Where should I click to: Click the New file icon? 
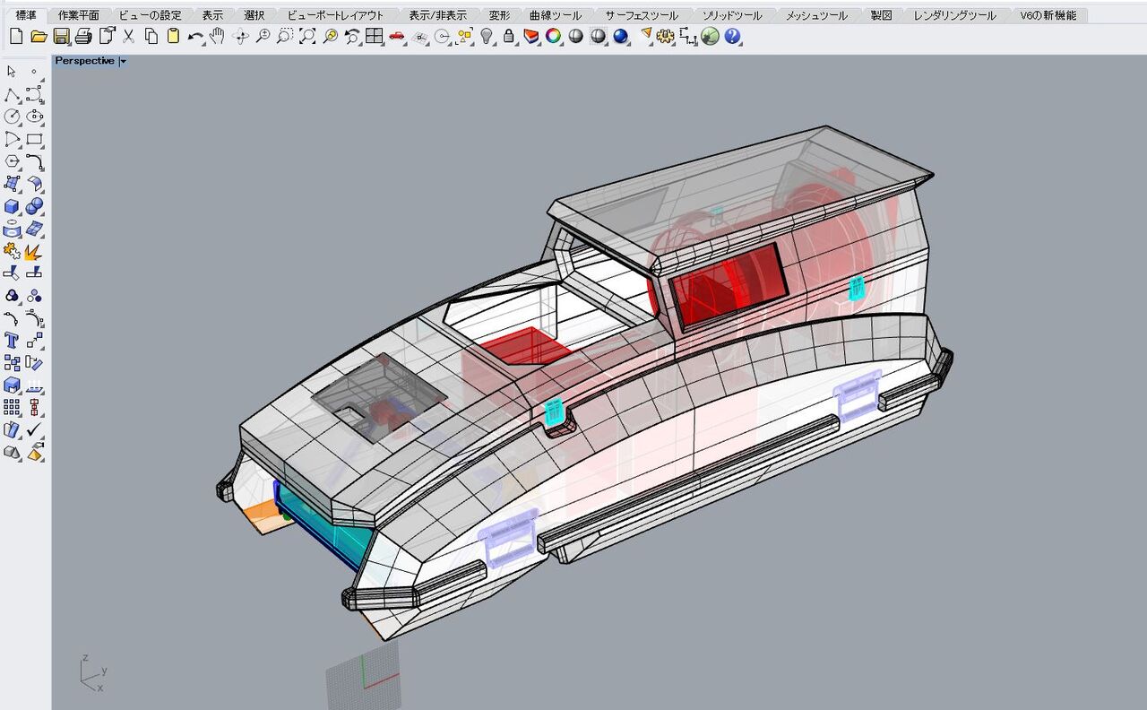click(x=15, y=37)
